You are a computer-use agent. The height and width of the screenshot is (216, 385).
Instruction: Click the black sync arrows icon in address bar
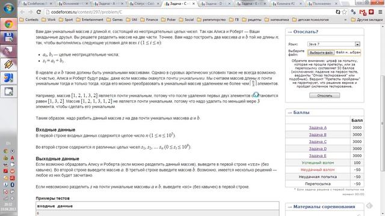[x=338, y=12]
